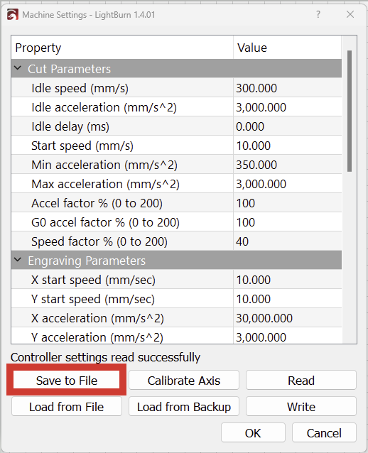Confirm the dialog with OK
Viewport: 368px width, 453px height.
pos(253,433)
